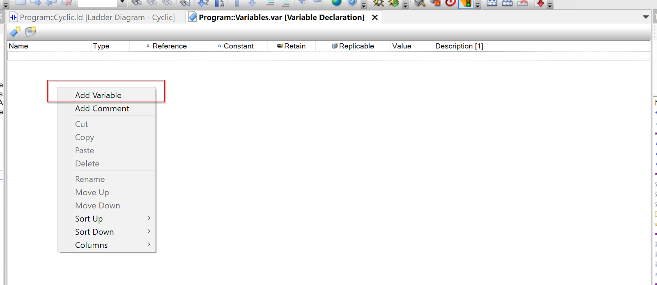Expand the Columns submenu
Viewport: 657px width, 285px height.
tap(107, 245)
